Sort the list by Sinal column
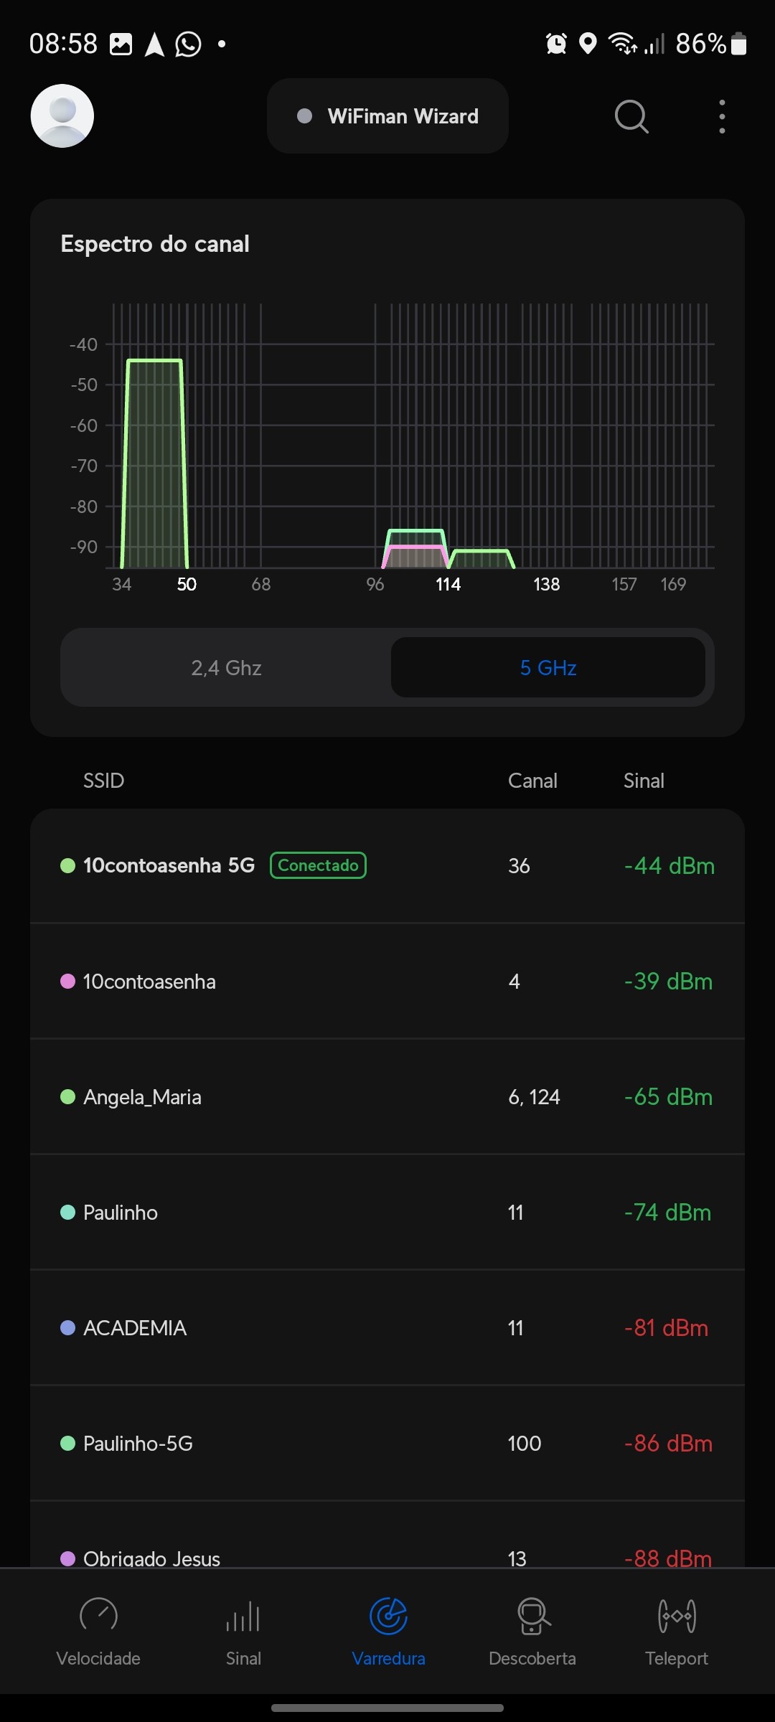The image size is (775, 1722). pyautogui.click(x=644, y=781)
